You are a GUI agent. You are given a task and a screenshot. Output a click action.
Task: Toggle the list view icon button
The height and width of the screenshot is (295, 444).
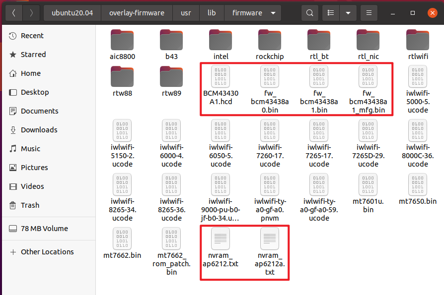331,13
